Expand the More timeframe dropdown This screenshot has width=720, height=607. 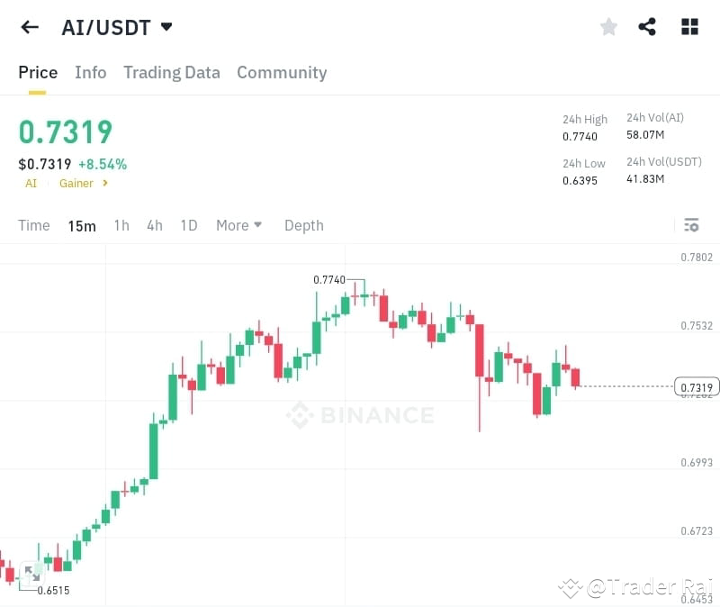(x=238, y=225)
